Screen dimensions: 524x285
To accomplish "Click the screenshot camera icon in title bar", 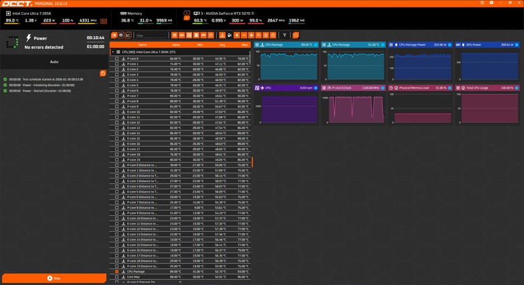I will click(492, 3).
